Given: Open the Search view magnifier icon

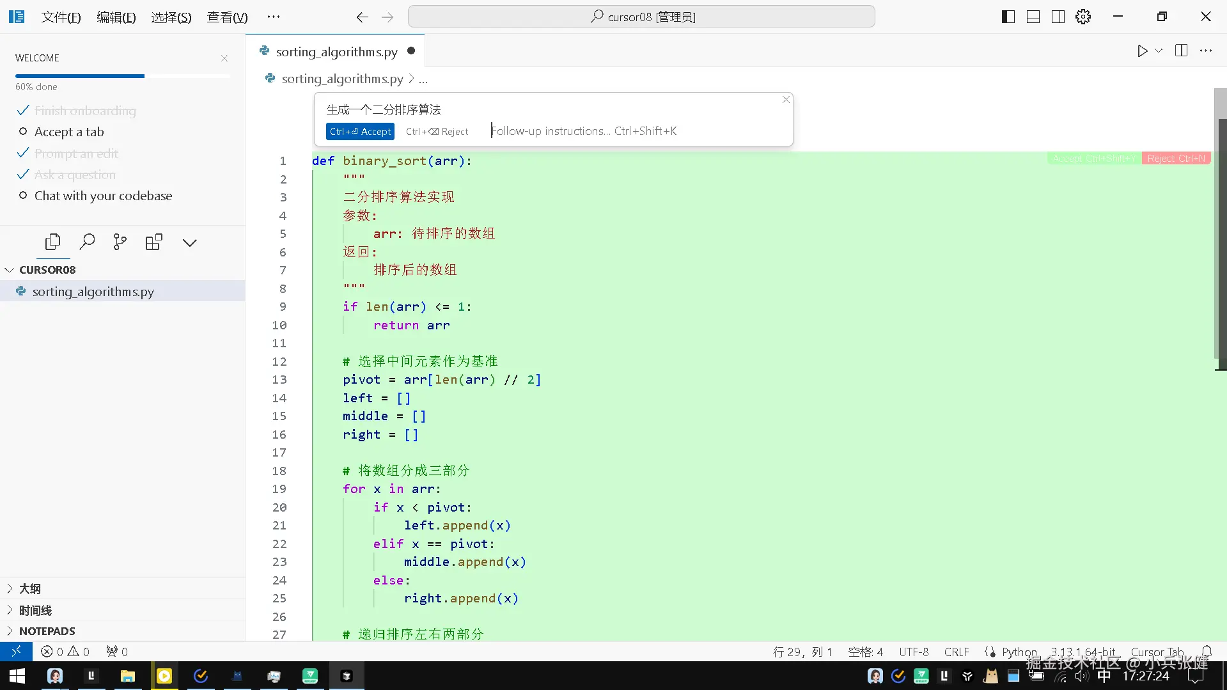Looking at the screenshot, I should (87, 242).
